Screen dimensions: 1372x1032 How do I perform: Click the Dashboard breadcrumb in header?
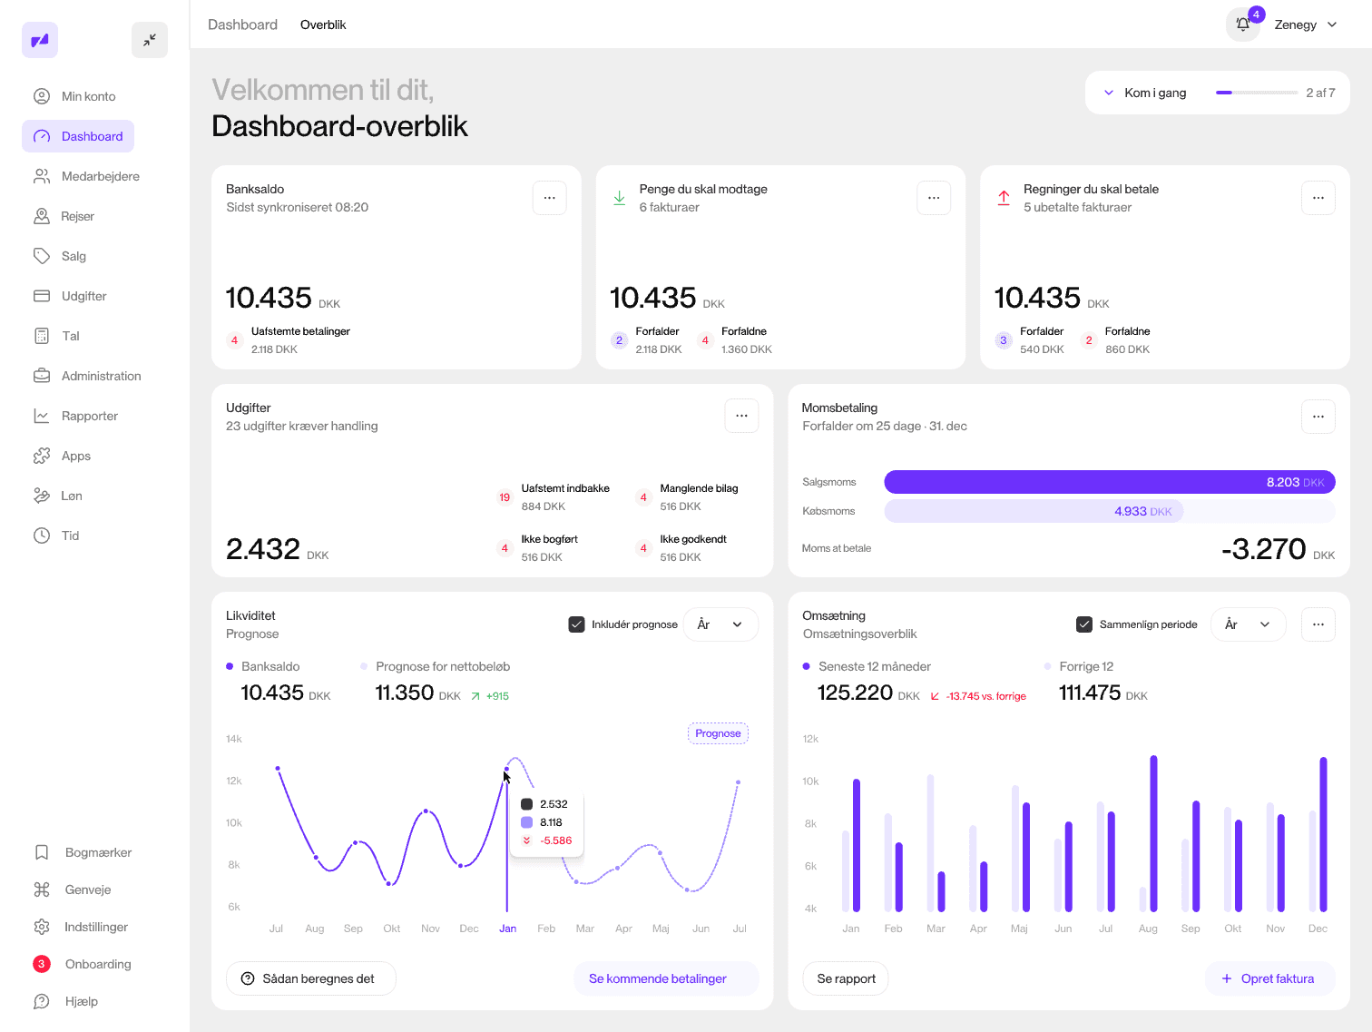coord(242,25)
